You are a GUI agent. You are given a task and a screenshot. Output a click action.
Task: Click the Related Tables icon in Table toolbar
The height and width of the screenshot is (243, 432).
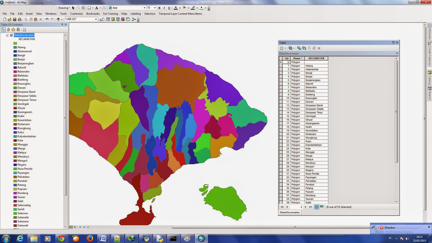291,48
